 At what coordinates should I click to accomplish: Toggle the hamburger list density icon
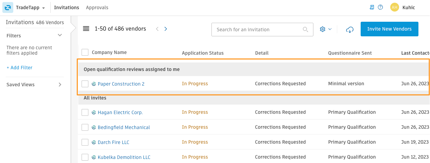pos(86,29)
